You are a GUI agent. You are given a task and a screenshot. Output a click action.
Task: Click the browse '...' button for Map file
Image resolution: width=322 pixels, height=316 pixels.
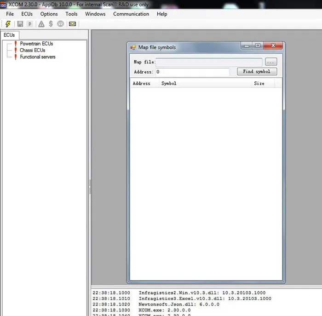tap(271, 62)
